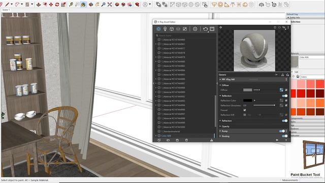The image size is (325, 183).
Task: Save asset to file icon
Action: click(x=177, y=140)
